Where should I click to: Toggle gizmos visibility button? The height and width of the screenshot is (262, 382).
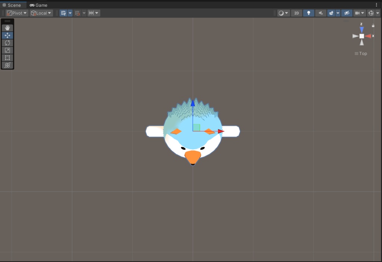pyautogui.click(x=371, y=13)
